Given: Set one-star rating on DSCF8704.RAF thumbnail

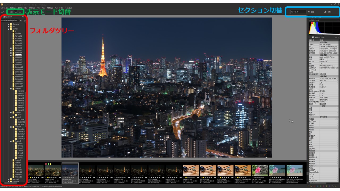Looking at the screenshot, I should coord(203,177).
